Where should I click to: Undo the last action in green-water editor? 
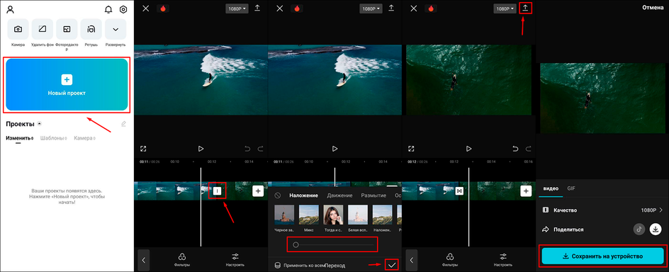tap(515, 149)
